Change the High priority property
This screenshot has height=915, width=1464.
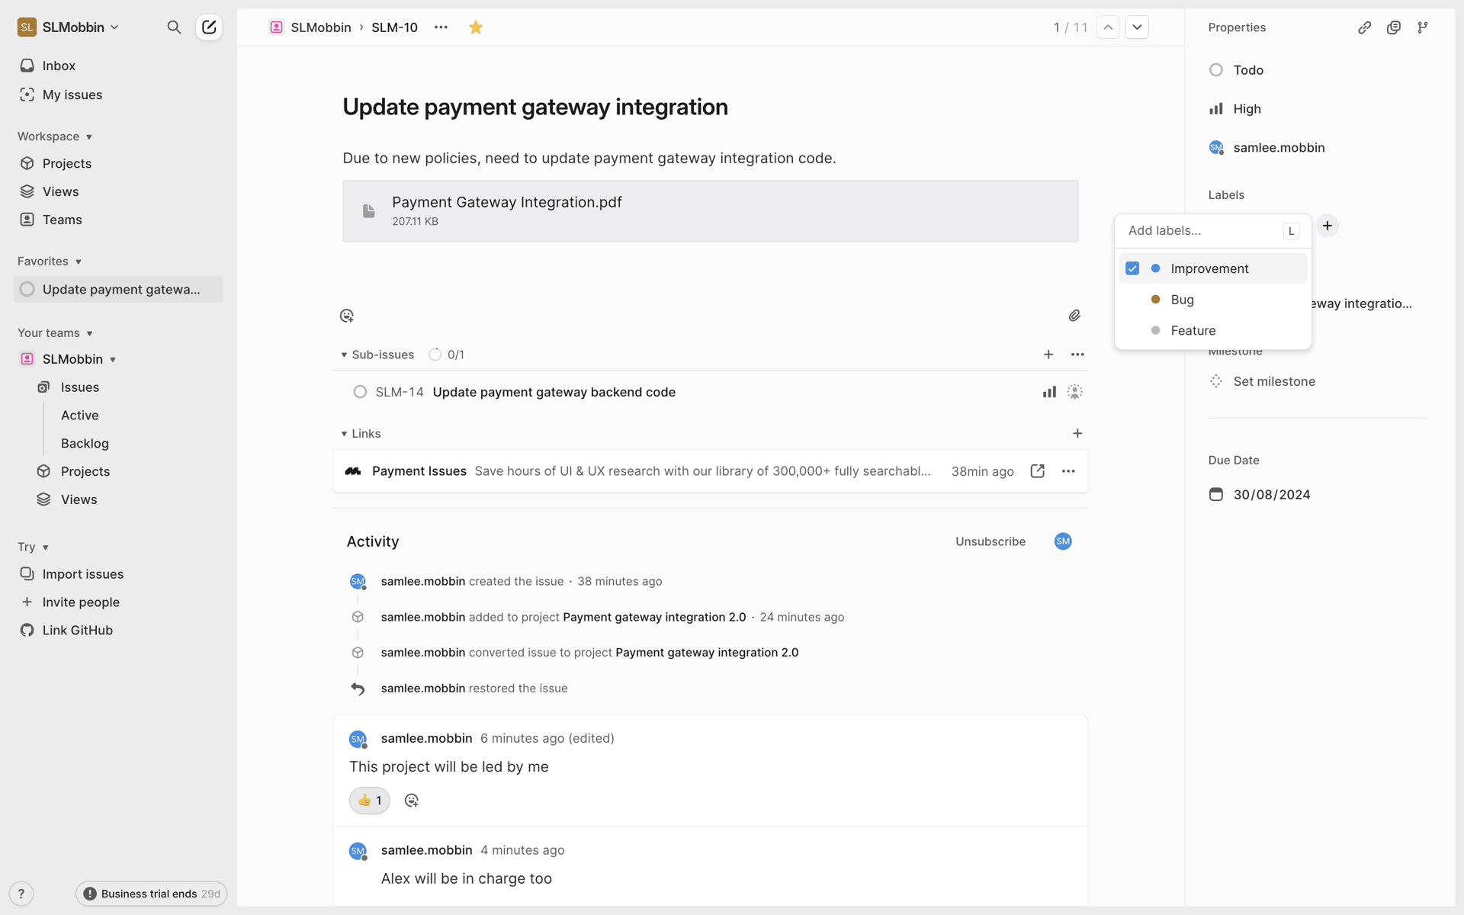click(1235, 109)
